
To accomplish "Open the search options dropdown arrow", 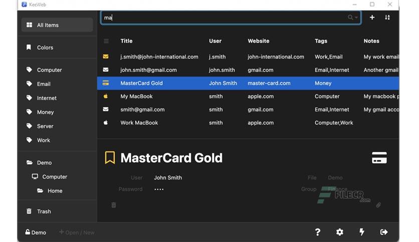I will coord(356,17).
